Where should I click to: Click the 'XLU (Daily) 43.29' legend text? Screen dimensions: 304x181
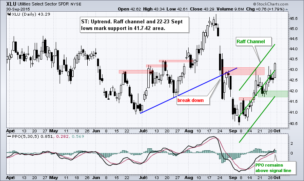[31, 14]
